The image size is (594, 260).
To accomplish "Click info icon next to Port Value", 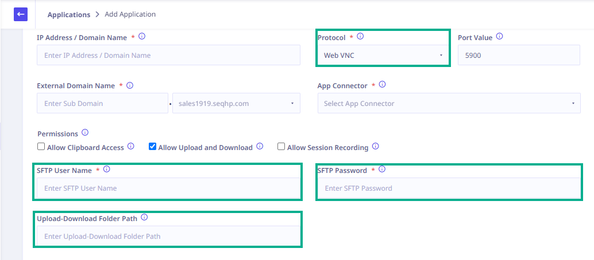I will click(x=499, y=37).
